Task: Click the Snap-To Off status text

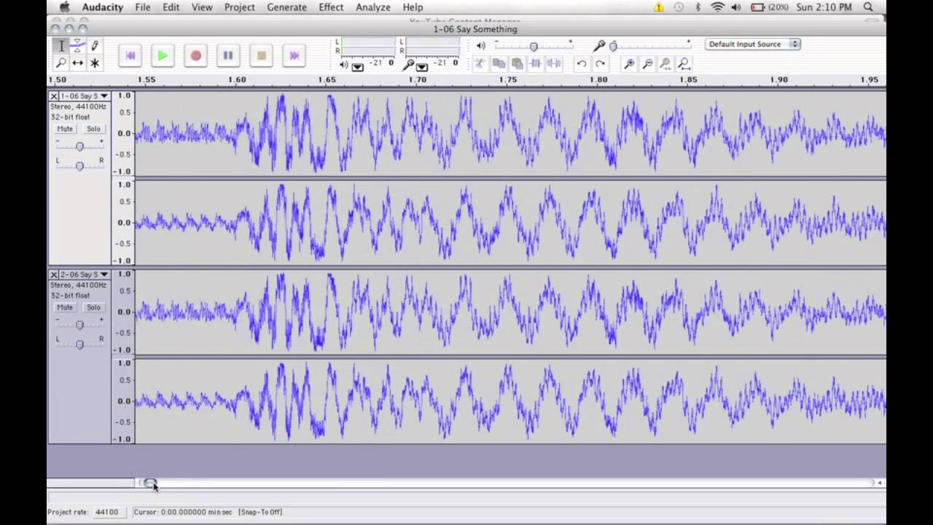Action: point(260,512)
